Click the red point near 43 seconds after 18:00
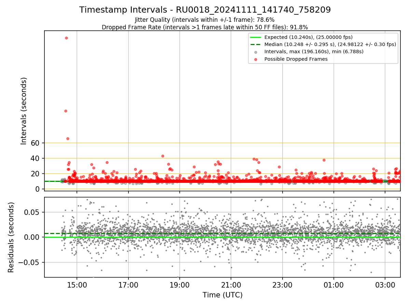410x307 pixels. 163,156
